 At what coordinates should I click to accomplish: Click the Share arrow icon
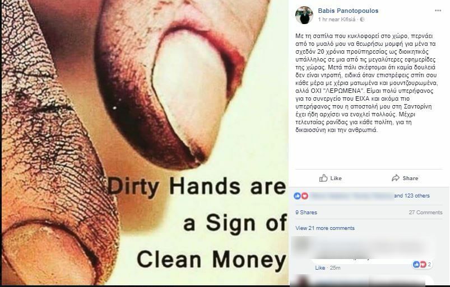396,178
